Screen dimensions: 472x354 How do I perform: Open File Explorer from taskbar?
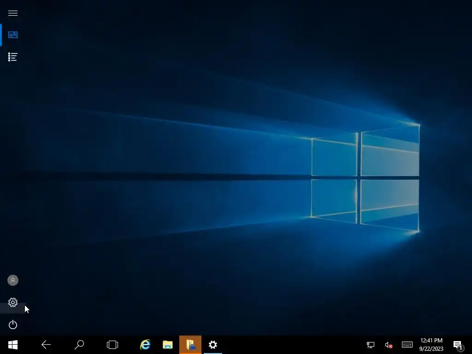[168, 345]
